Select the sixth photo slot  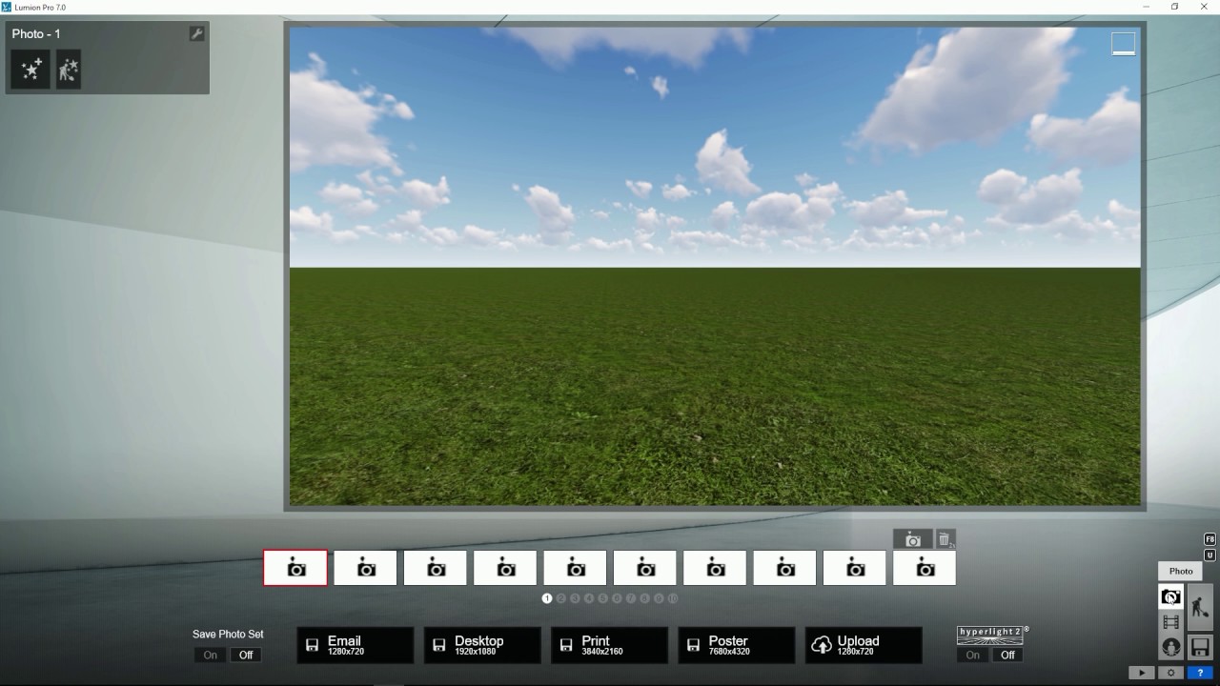coord(645,568)
